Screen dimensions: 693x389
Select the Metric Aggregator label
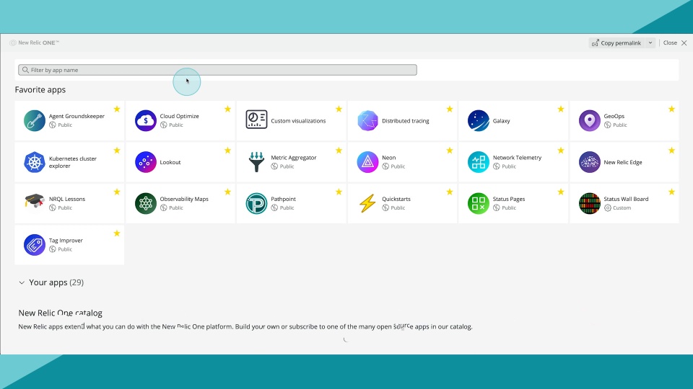[294, 158]
